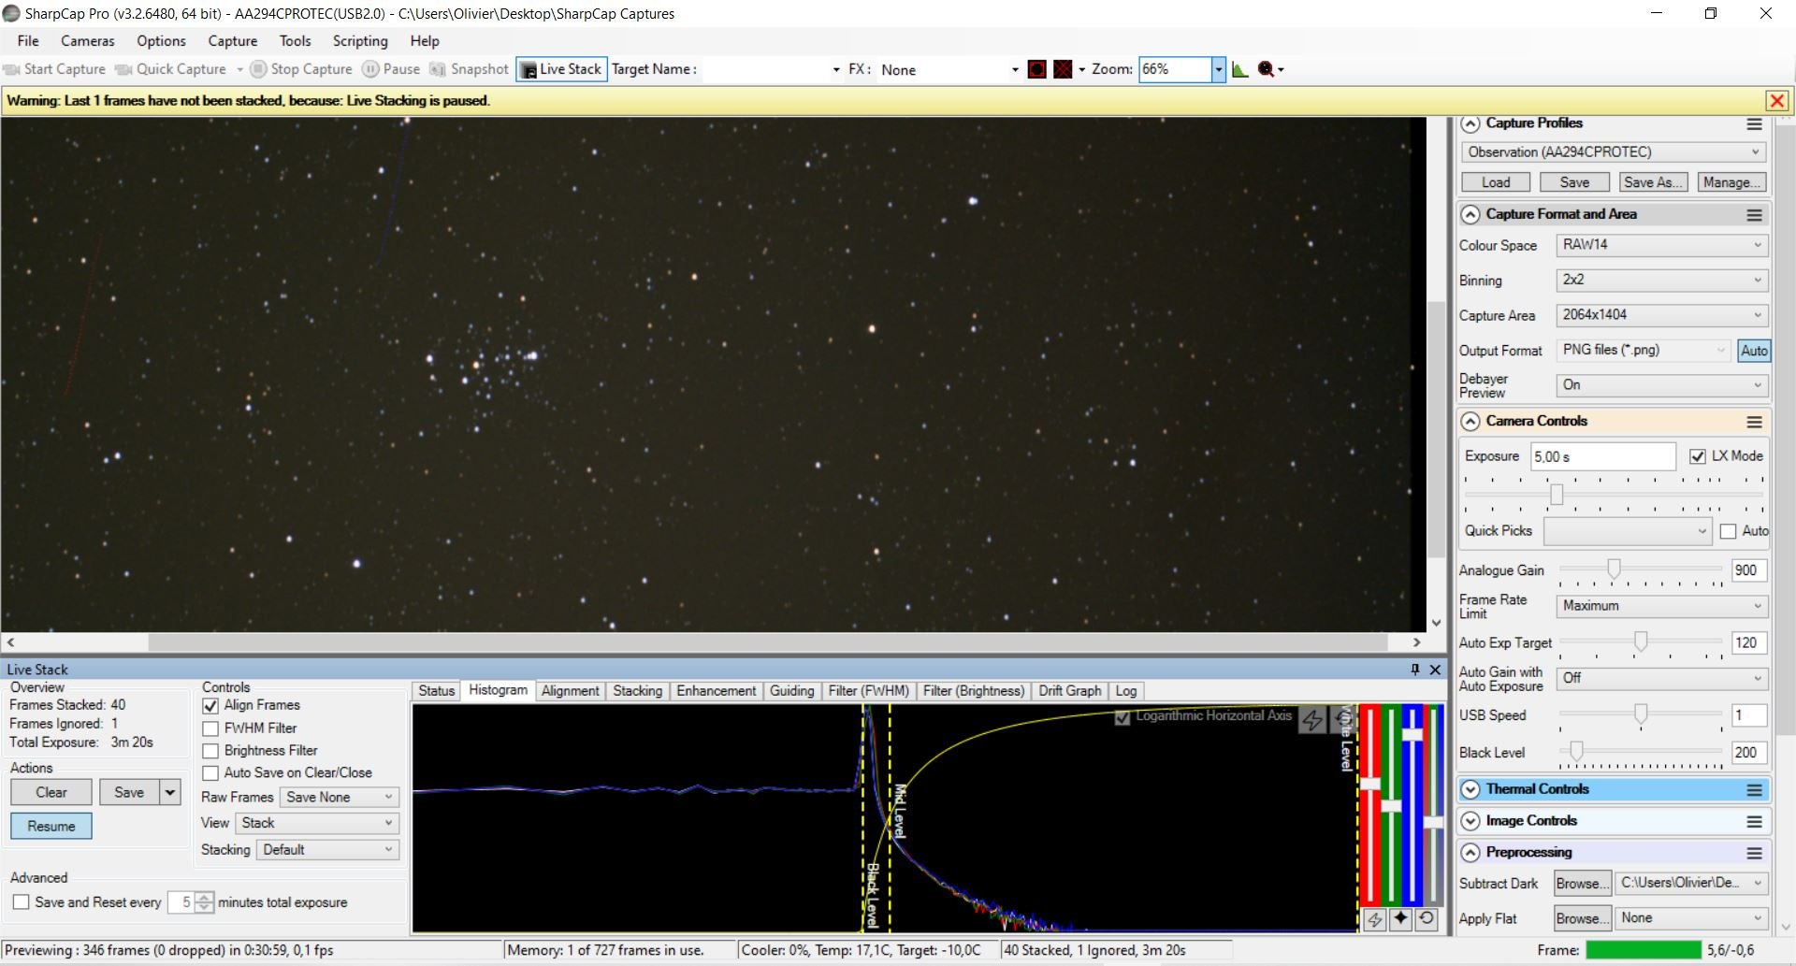This screenshot has height=966, width=1796.
Task: Enable the Auto exposure checkbox
Action: coord(1728,531)
